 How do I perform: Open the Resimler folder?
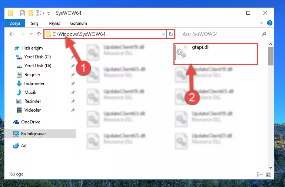[29, 101]
